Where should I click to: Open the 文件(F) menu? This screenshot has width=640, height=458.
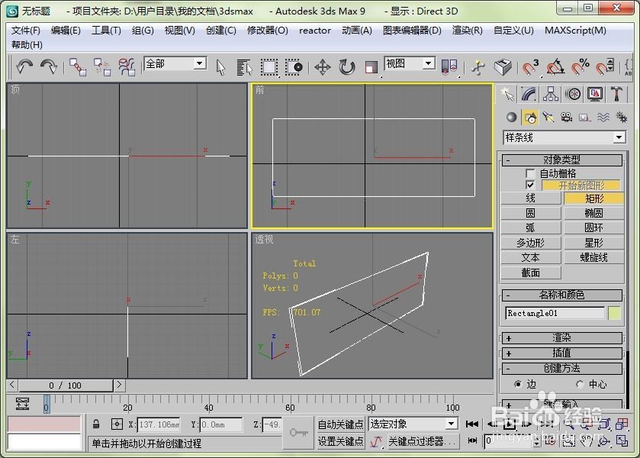pos(26,31)
